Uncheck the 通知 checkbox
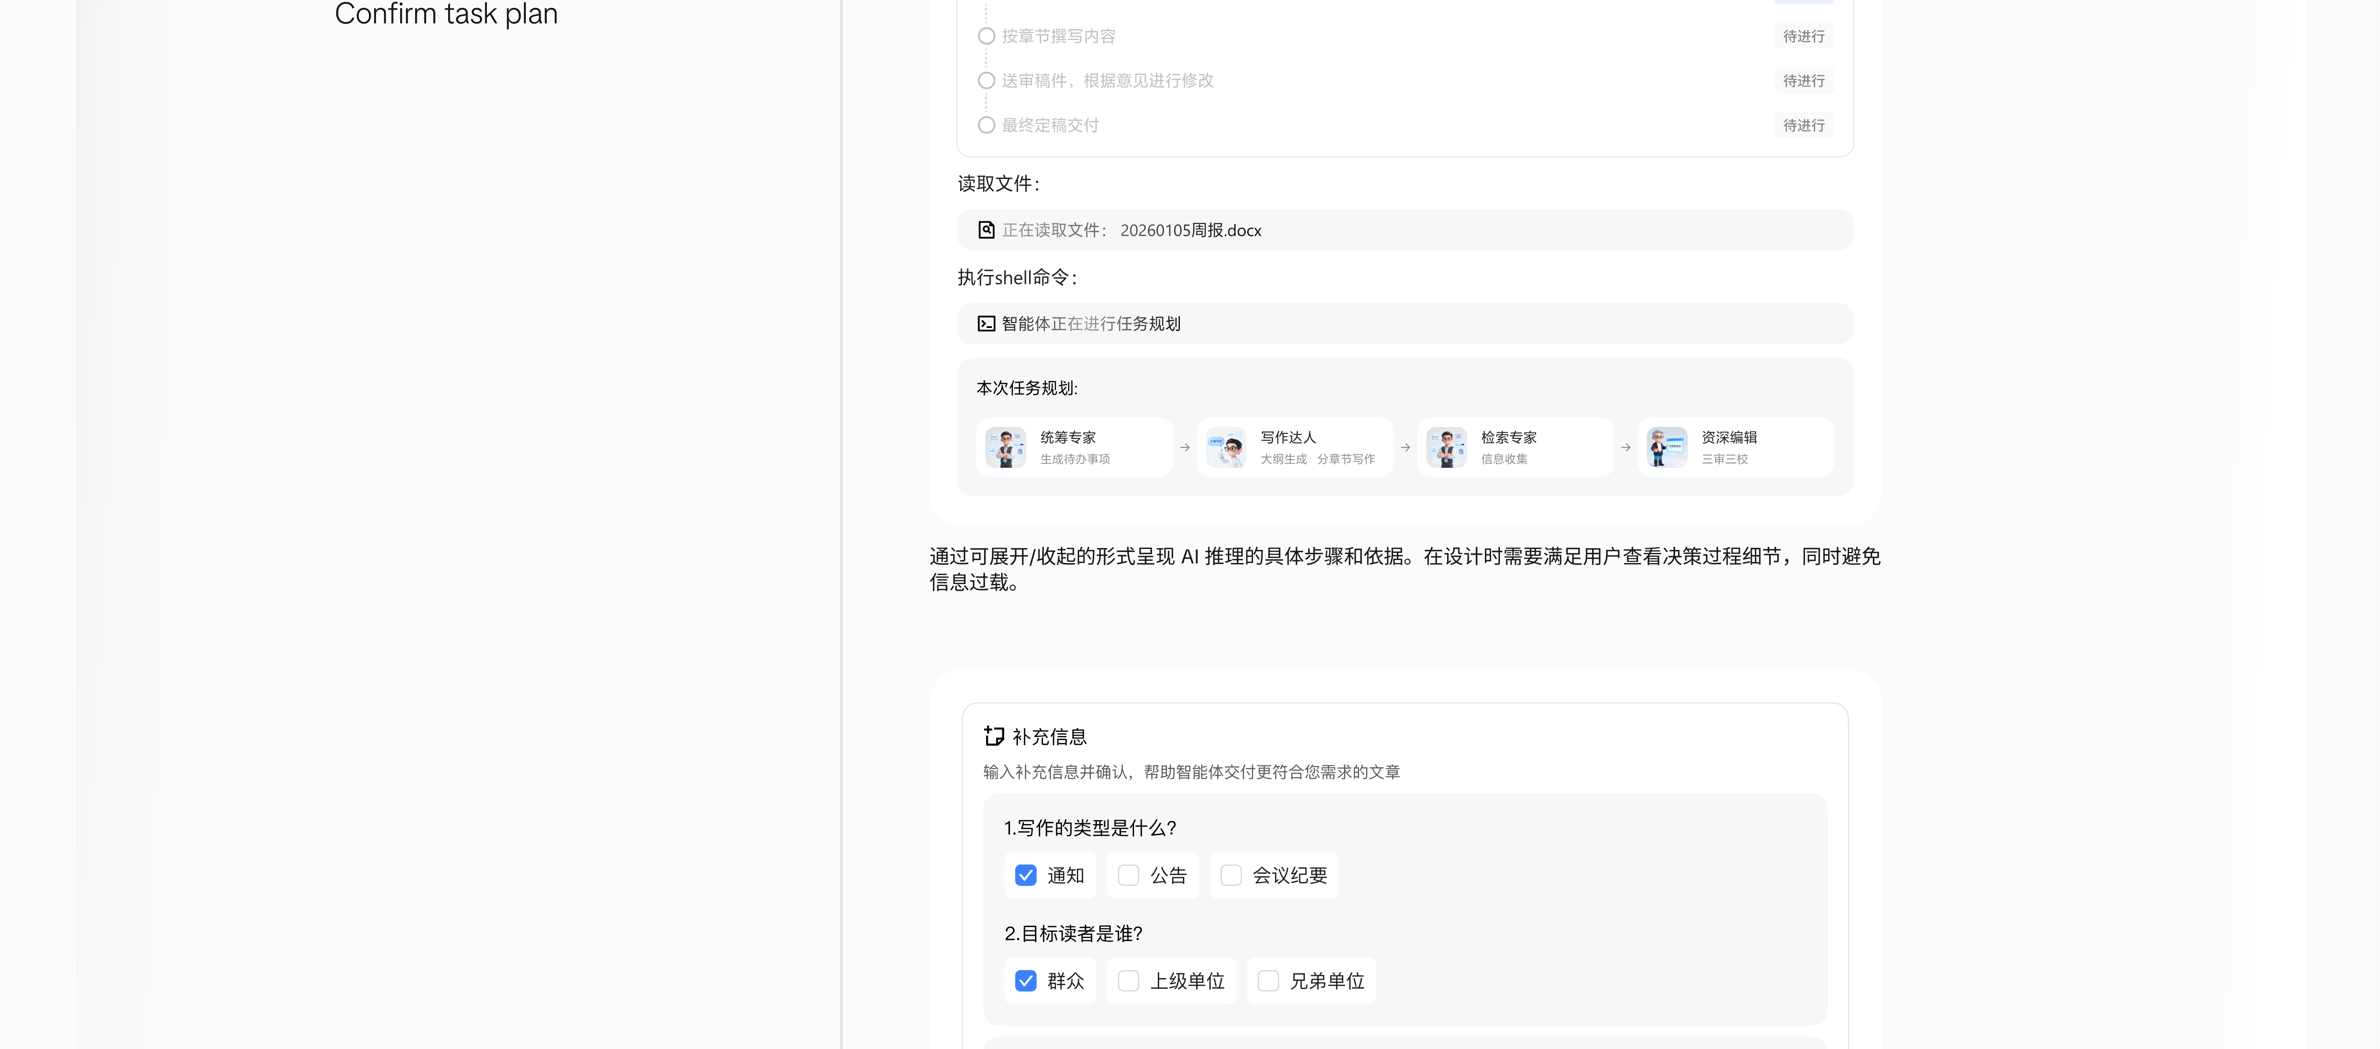Screen dimensions: 2380x1049 click(1025, 876)
